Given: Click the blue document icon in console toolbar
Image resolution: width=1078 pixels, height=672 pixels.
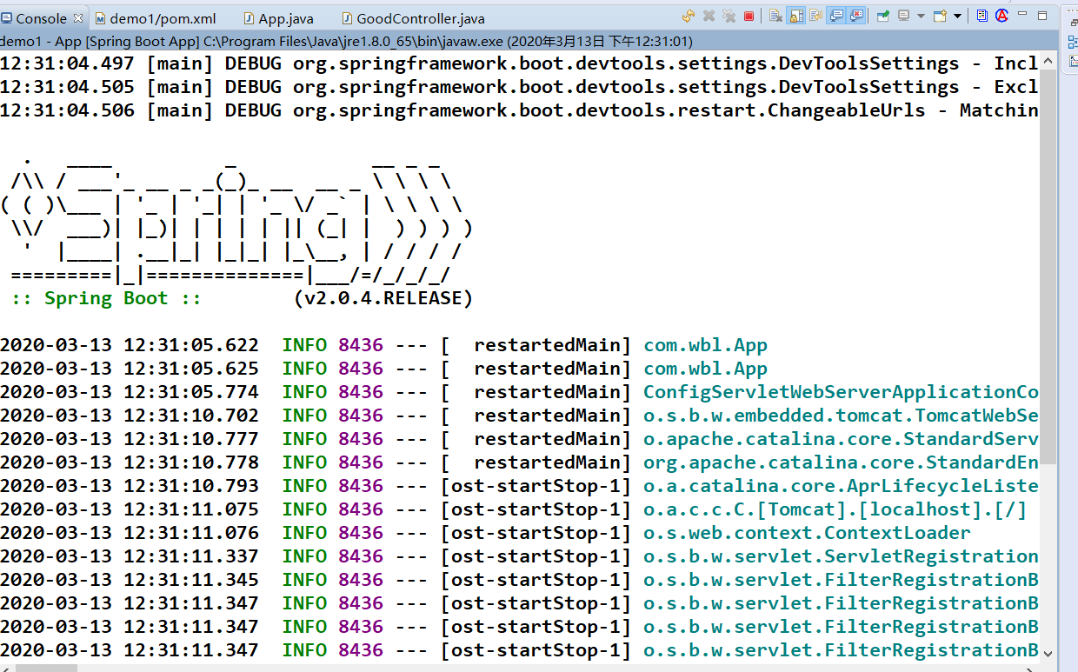Looking at the screenshot, I should click(x=982, y=16).
